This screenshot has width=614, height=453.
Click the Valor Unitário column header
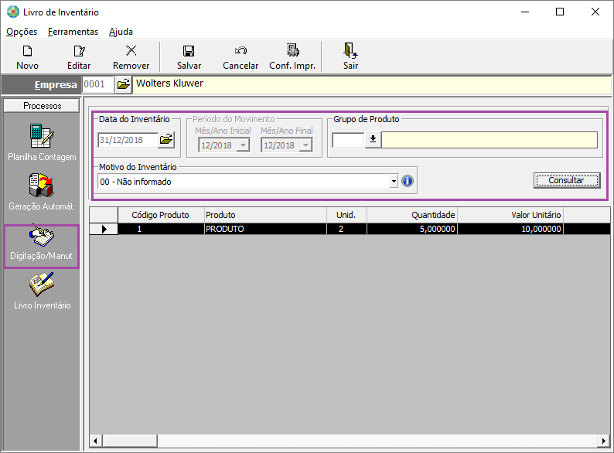(x=510, y=215)
